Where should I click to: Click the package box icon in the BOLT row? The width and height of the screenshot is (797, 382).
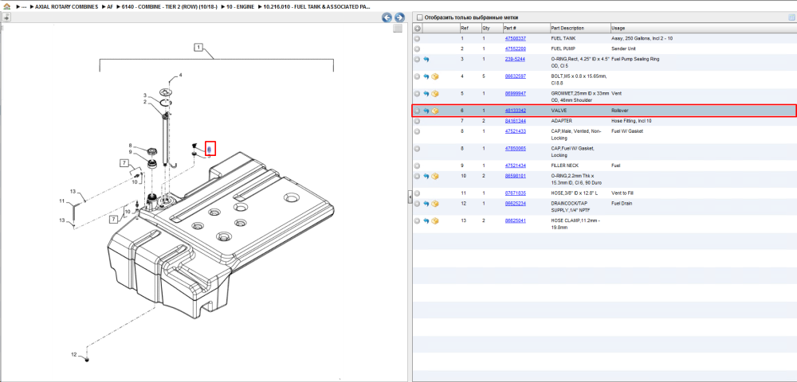tap(435, 76)
